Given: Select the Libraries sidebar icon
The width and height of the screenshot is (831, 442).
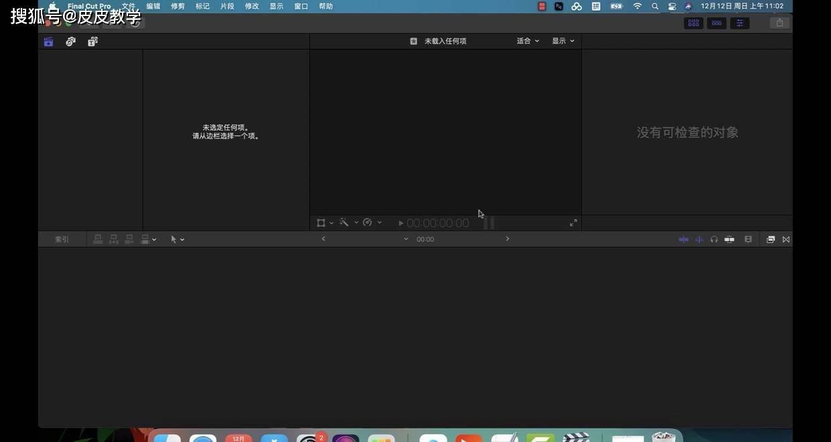Looking at the screenshot, I should (x=48, y=41).
